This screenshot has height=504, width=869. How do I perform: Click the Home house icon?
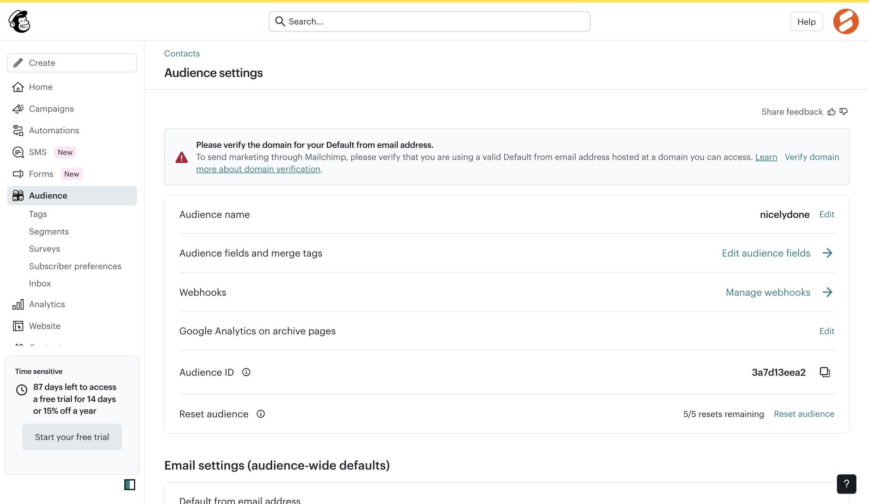(18, 87)
